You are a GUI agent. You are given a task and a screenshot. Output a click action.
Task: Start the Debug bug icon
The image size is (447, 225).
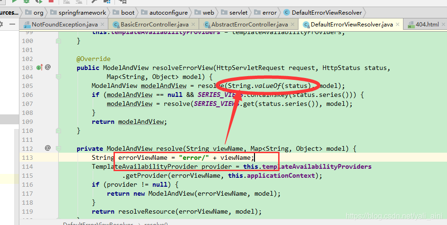click(x=26, y=1)
